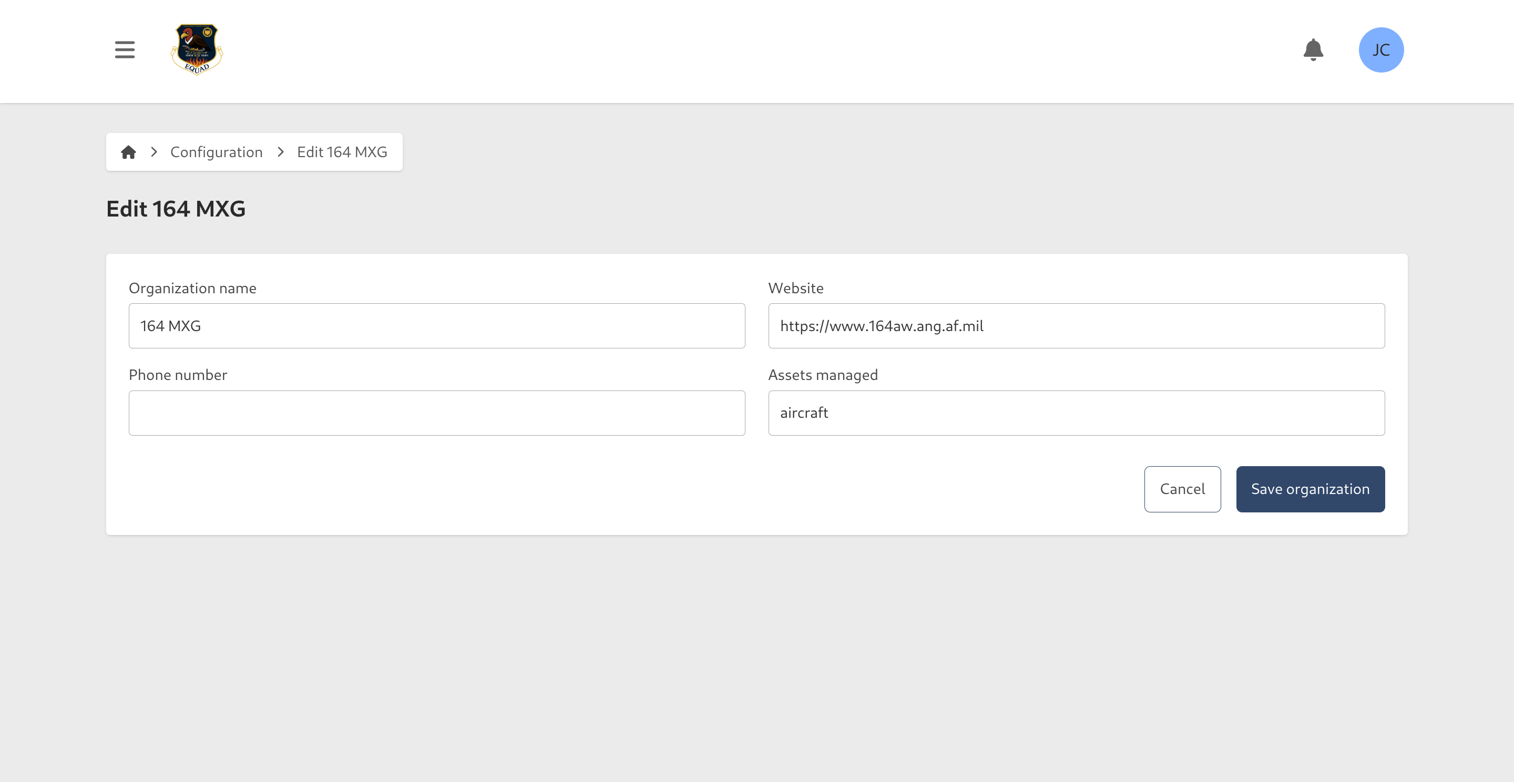The image size is (1514, 782).
Task: Open the navigation hamburger menu
Action: [124, 50]
